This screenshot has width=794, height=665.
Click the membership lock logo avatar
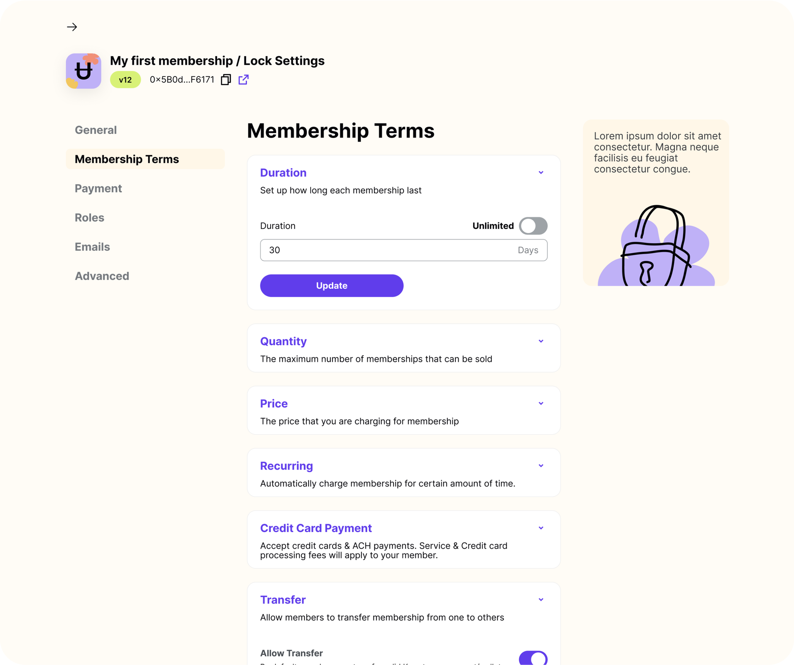[84, 71]
